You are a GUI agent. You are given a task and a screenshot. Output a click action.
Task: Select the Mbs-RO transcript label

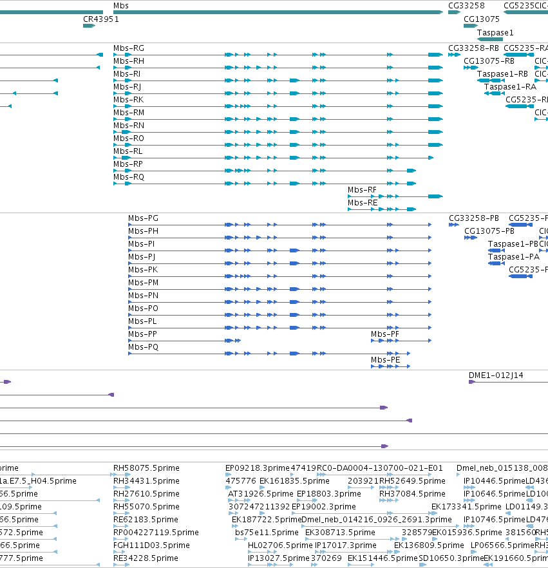click(x=129, y=138)
